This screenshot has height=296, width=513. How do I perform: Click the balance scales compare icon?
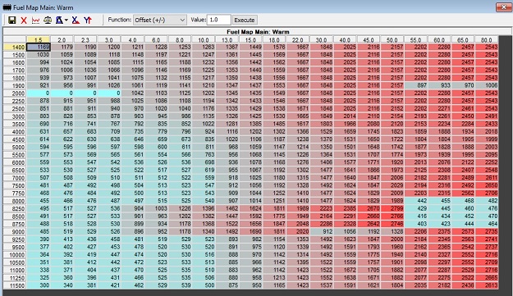pyautogui.click(x=48, y=20)
